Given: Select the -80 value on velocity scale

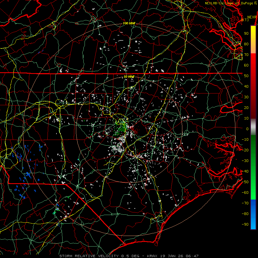Looking at the screenshot, I should coord(245,214).
